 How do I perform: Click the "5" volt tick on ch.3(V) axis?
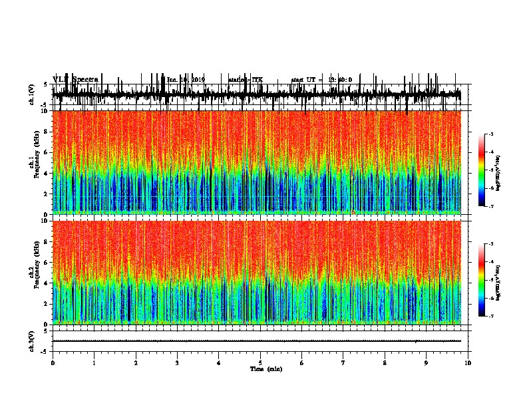[x=45, y=331]
